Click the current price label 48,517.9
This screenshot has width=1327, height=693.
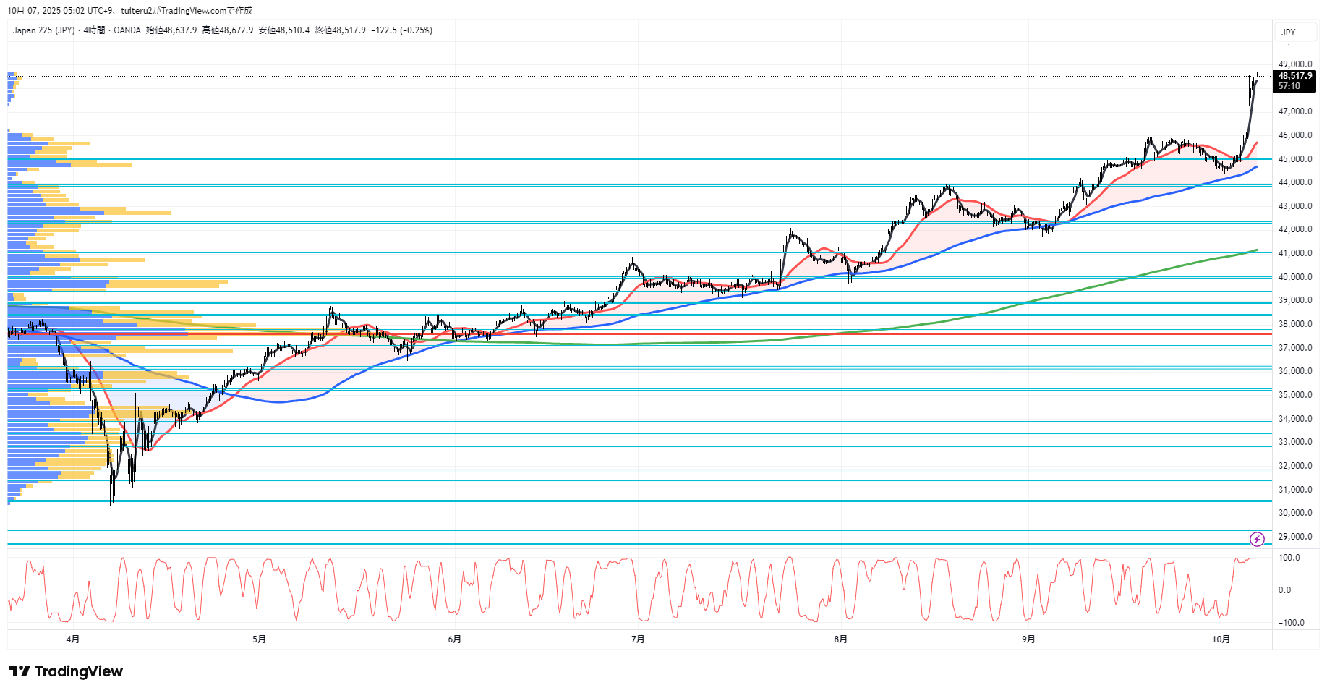click(x=1294, y=76)
